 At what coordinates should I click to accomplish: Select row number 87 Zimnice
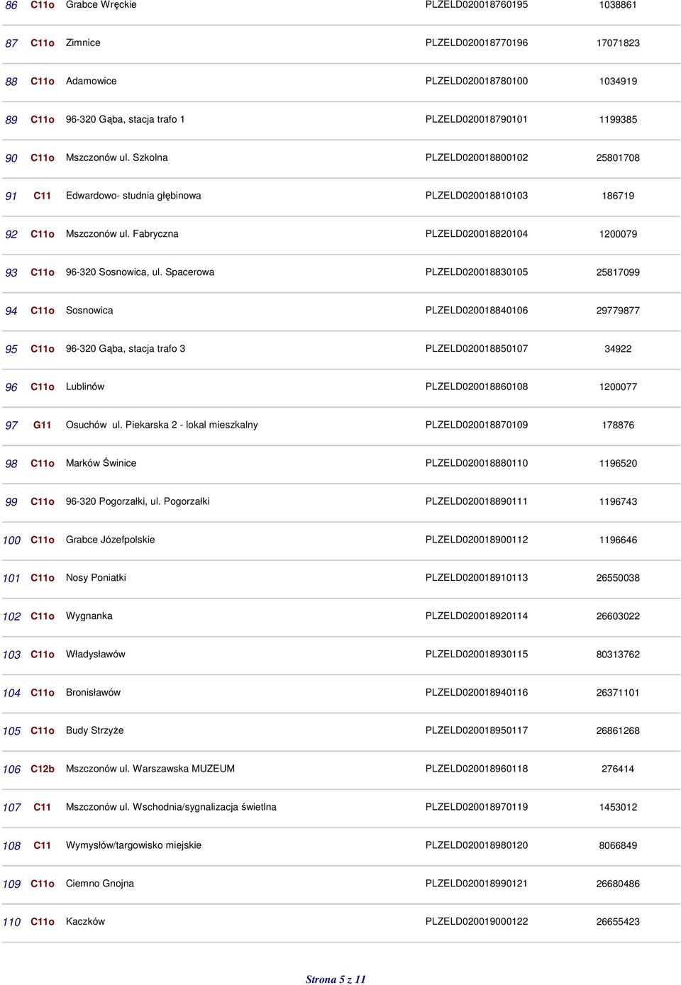[11, 43]
